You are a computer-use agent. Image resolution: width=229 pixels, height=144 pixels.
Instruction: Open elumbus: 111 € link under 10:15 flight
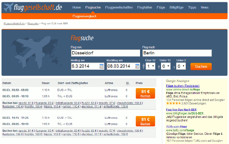point(92,134)
